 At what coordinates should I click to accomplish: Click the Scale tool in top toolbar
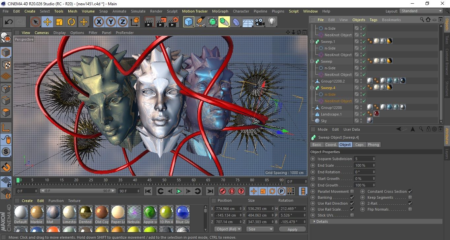click(x=59, y=22)
